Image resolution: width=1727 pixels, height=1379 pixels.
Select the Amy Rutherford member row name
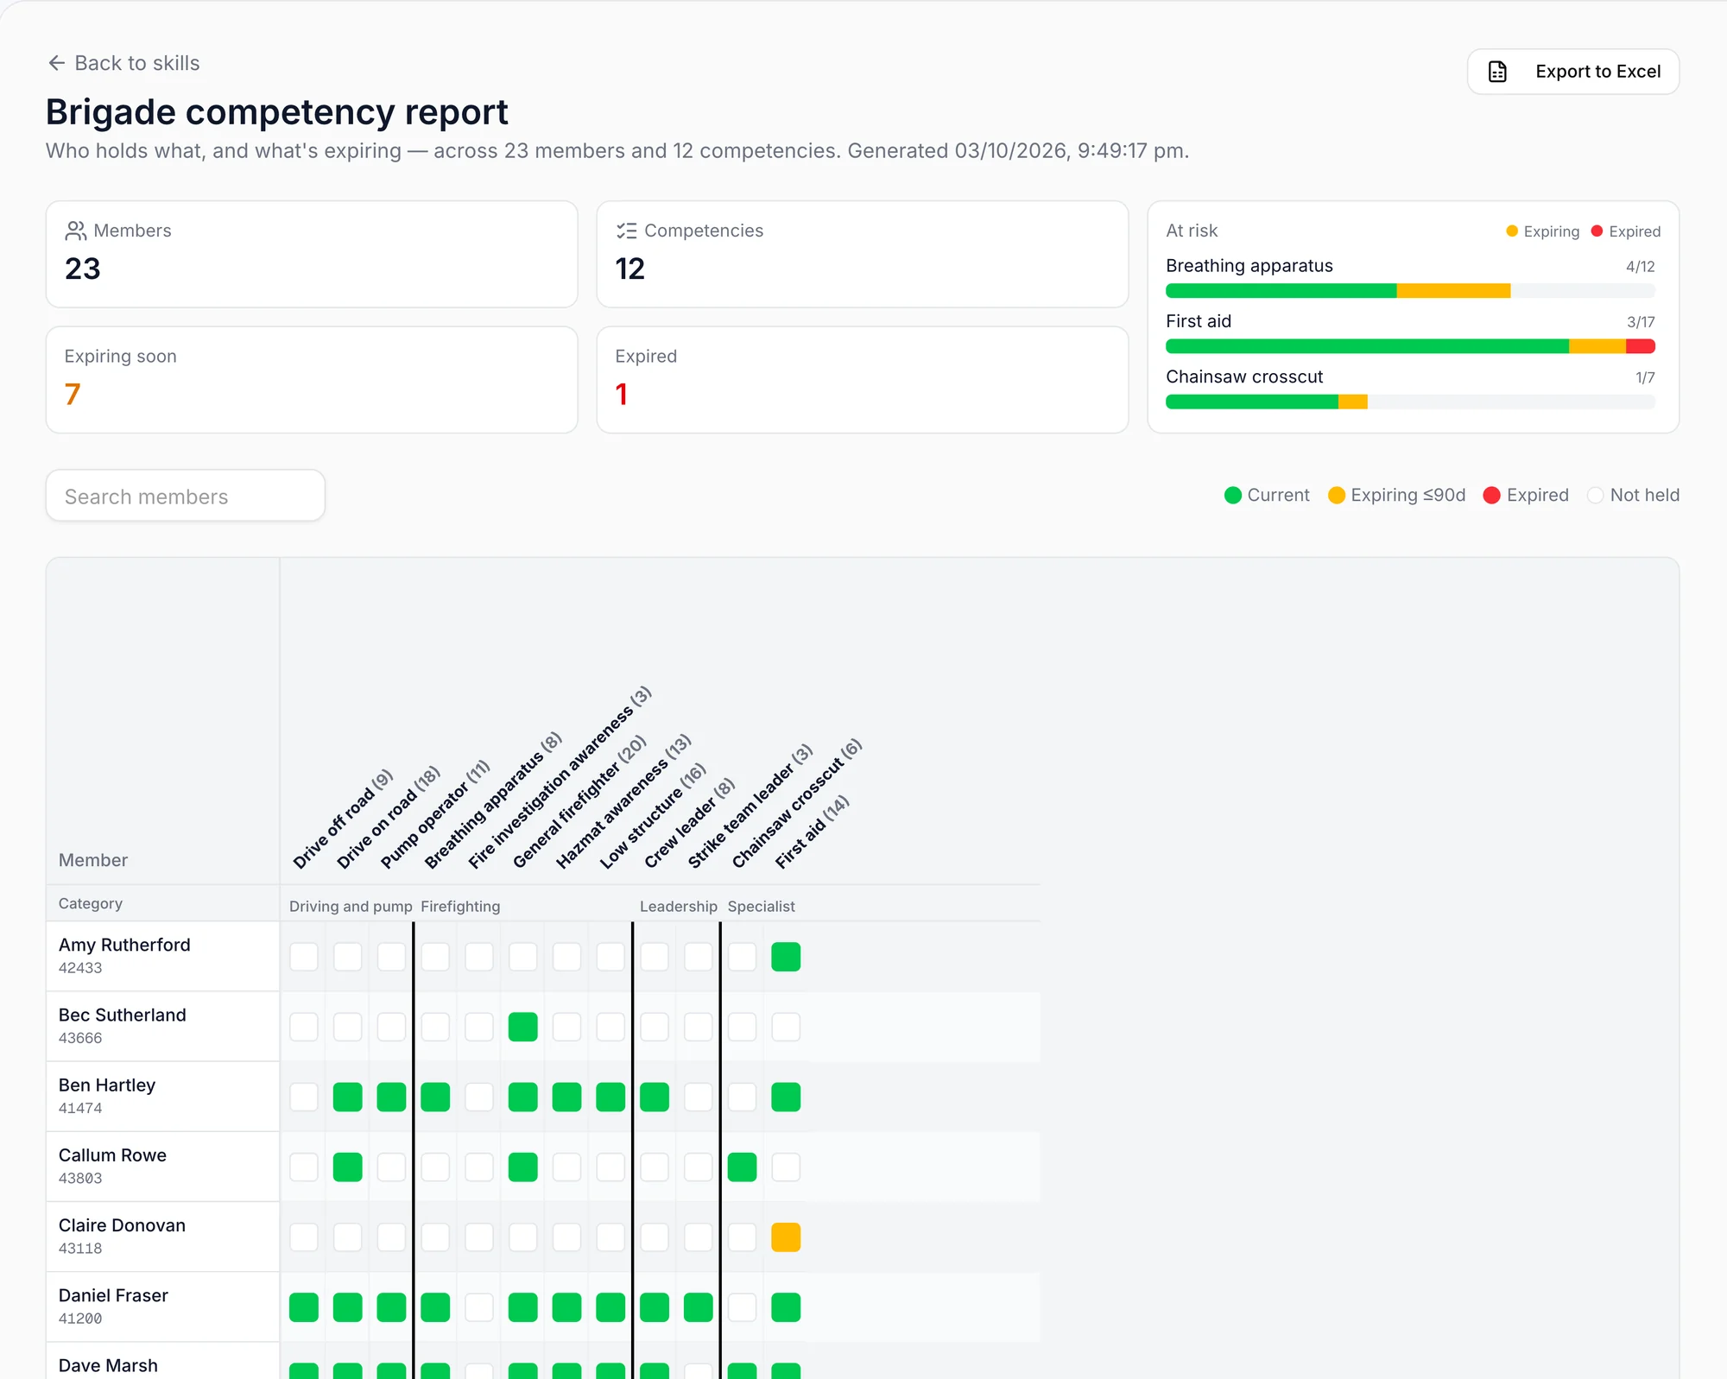point(124,945)
